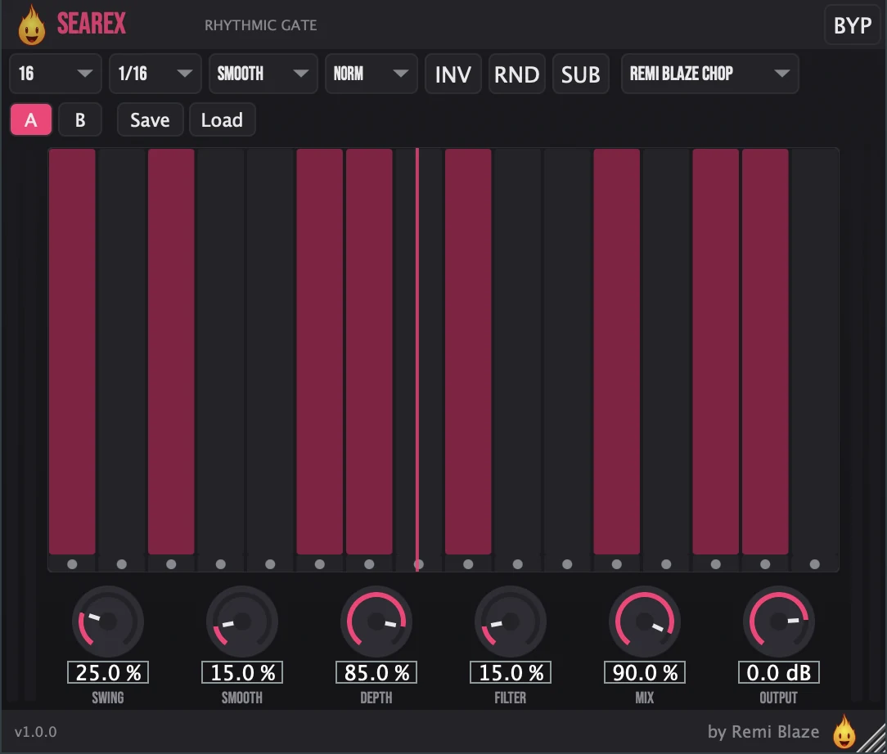Click the RHYTHMIC GATE subtitle text

click(261, 25)
